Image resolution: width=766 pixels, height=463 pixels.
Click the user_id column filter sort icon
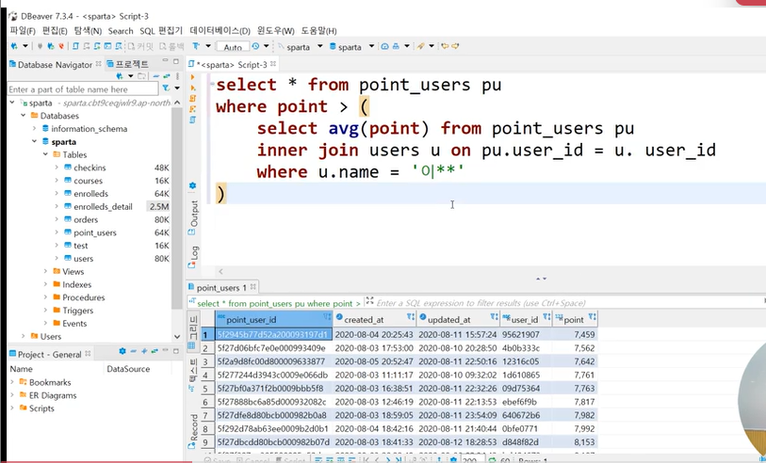click(546, 318)
